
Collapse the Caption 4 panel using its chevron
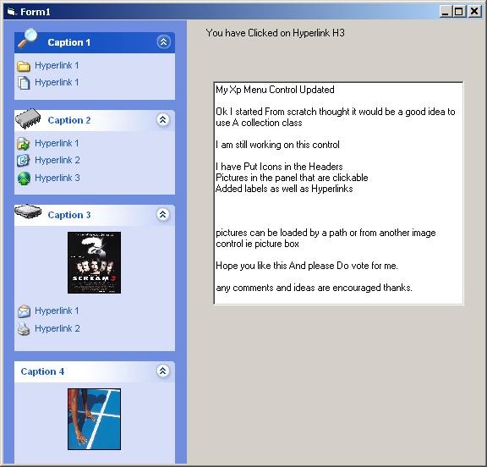pos(162,371)
